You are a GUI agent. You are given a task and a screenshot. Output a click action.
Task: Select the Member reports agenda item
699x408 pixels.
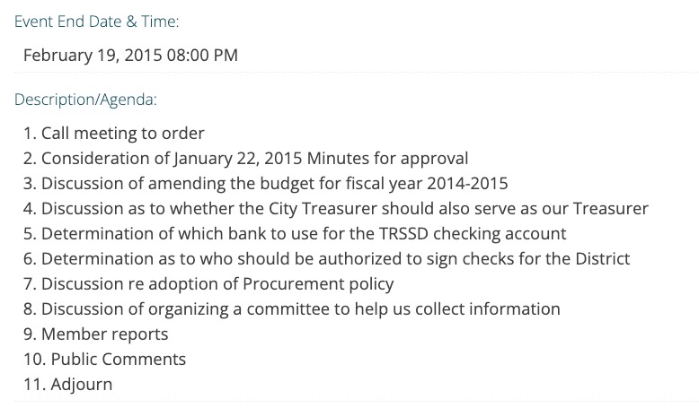96,334
